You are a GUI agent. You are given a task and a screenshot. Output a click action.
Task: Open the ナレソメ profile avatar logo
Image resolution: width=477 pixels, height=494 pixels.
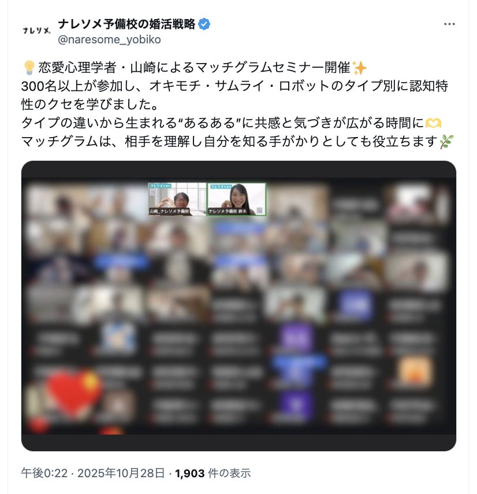[x=36, y=31]
